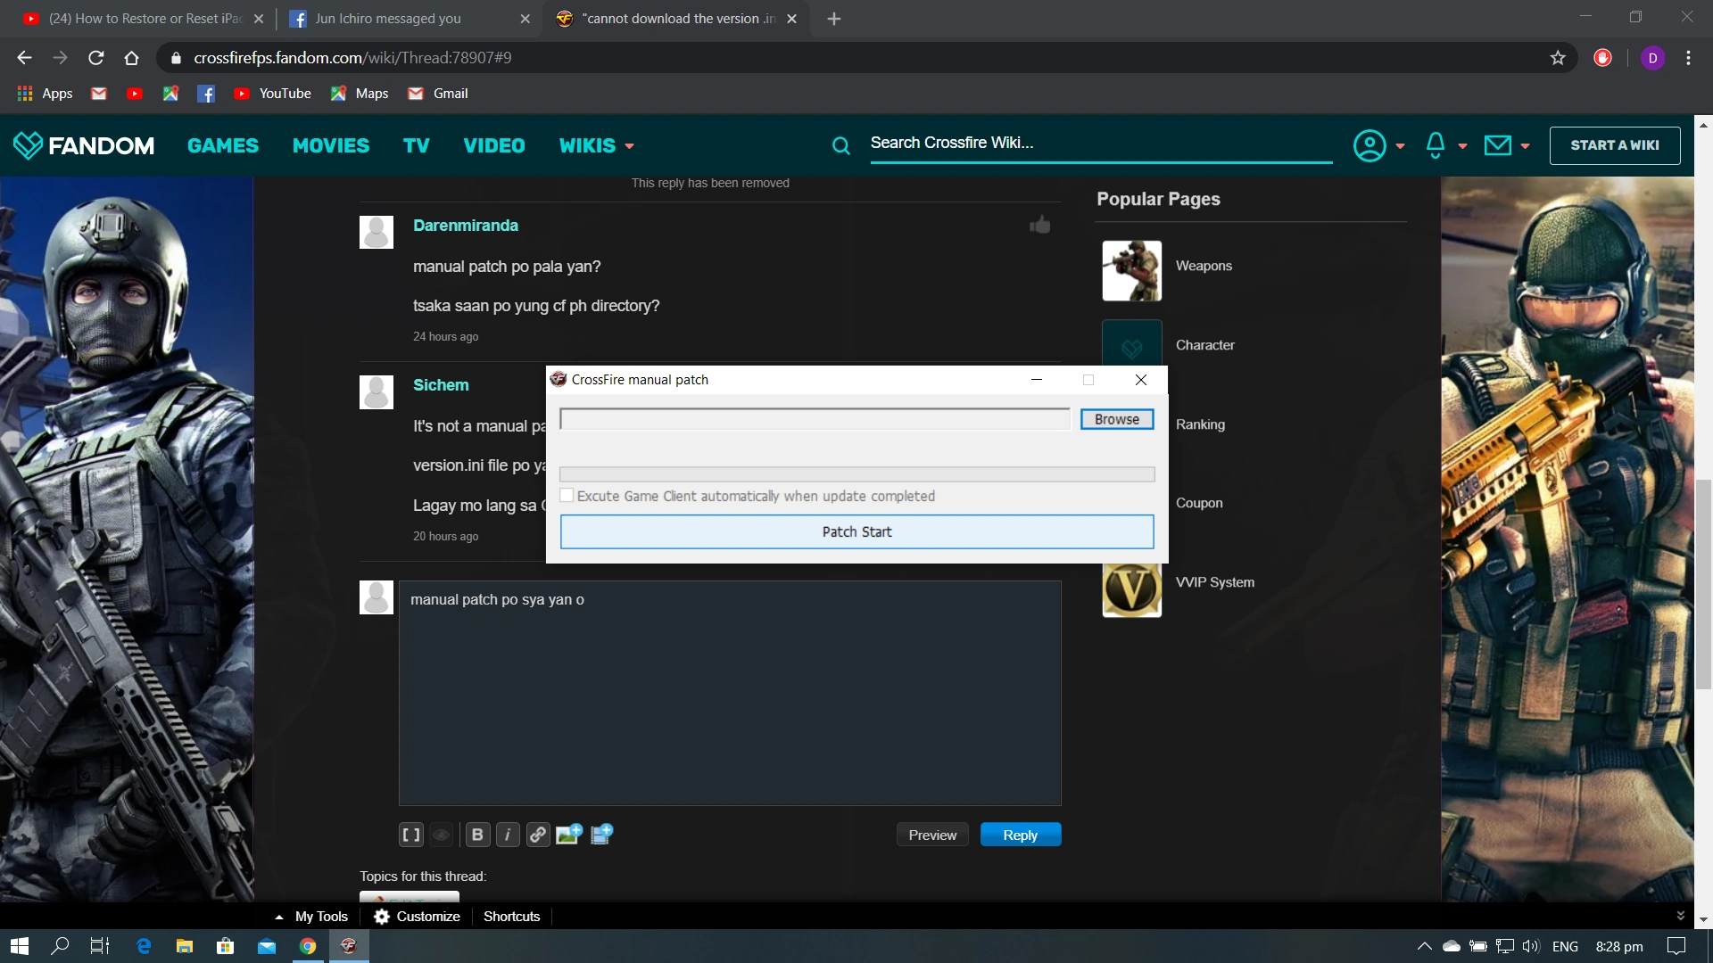Bookmark this page with the star icon
The height and width of the screenshot is (963, 1713).
[1558, 58]
